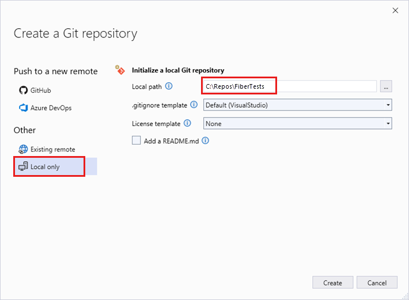Click the Existing remote globe icon
The height and width of the screenshot is (300, 409).
[x=23, y=149]
